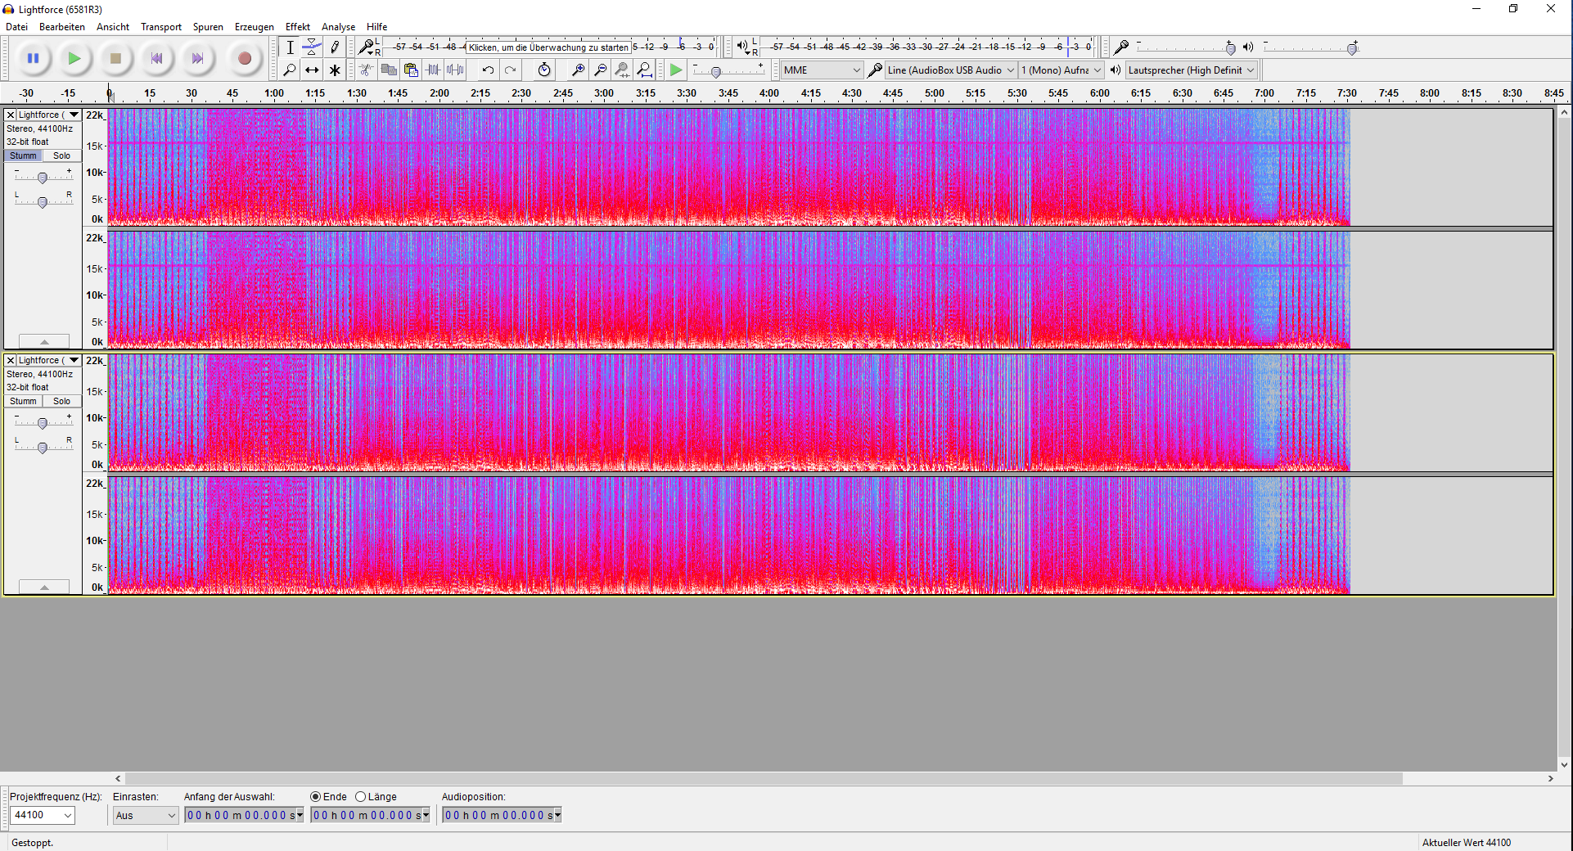Screen dimensions: 1573x851
Task: Click the recording meter microphone icon
Action: tap(367, 47)
